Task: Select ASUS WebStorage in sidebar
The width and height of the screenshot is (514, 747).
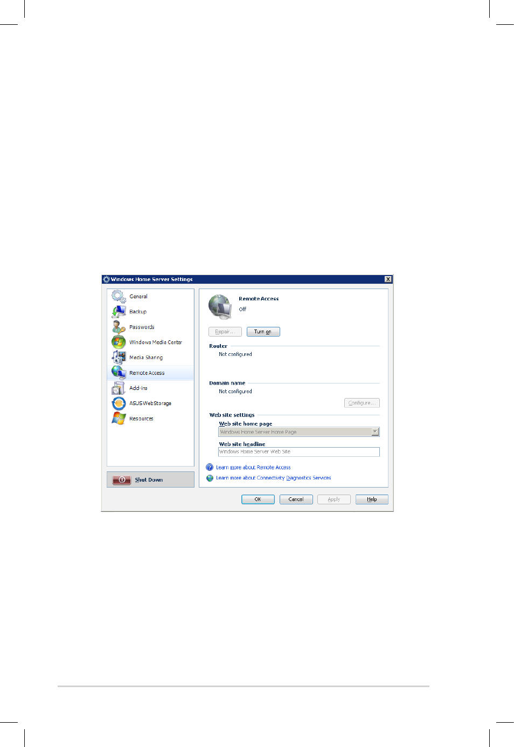Action: [150, 403]
